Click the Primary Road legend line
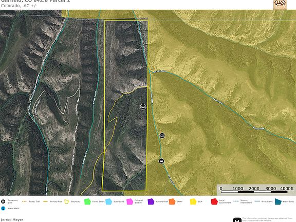This screenshot has height=222, width=296. pos(45,201)
